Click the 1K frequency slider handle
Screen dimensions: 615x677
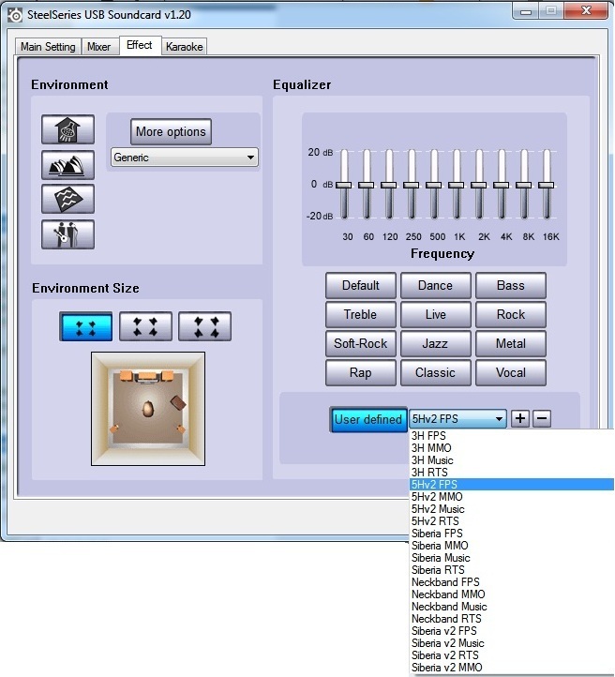coord(457,185)
